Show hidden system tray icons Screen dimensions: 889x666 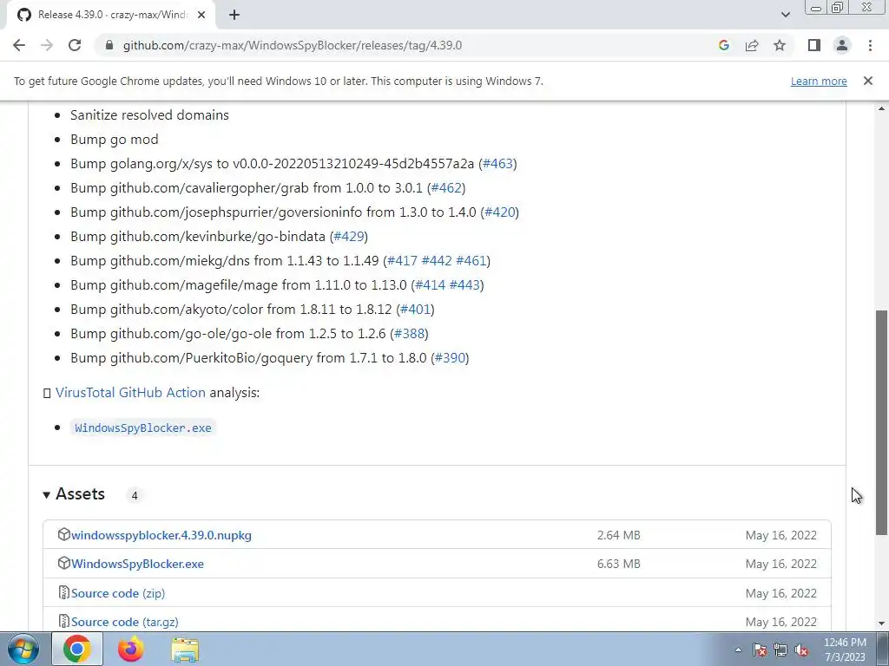click(x=738, y=650)
